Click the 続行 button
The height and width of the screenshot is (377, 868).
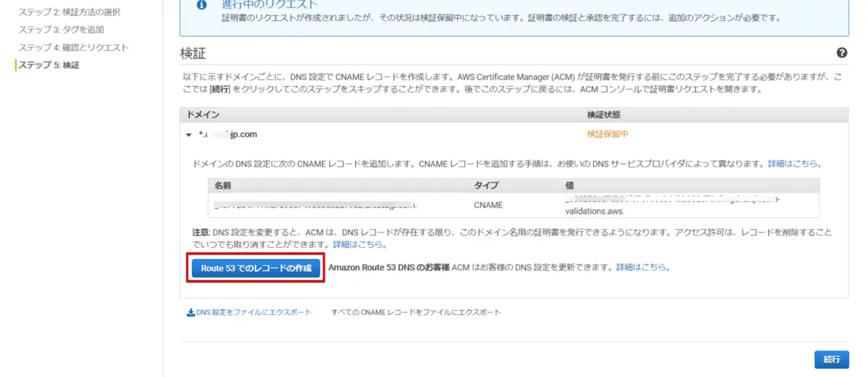click(x=831, y=359)
